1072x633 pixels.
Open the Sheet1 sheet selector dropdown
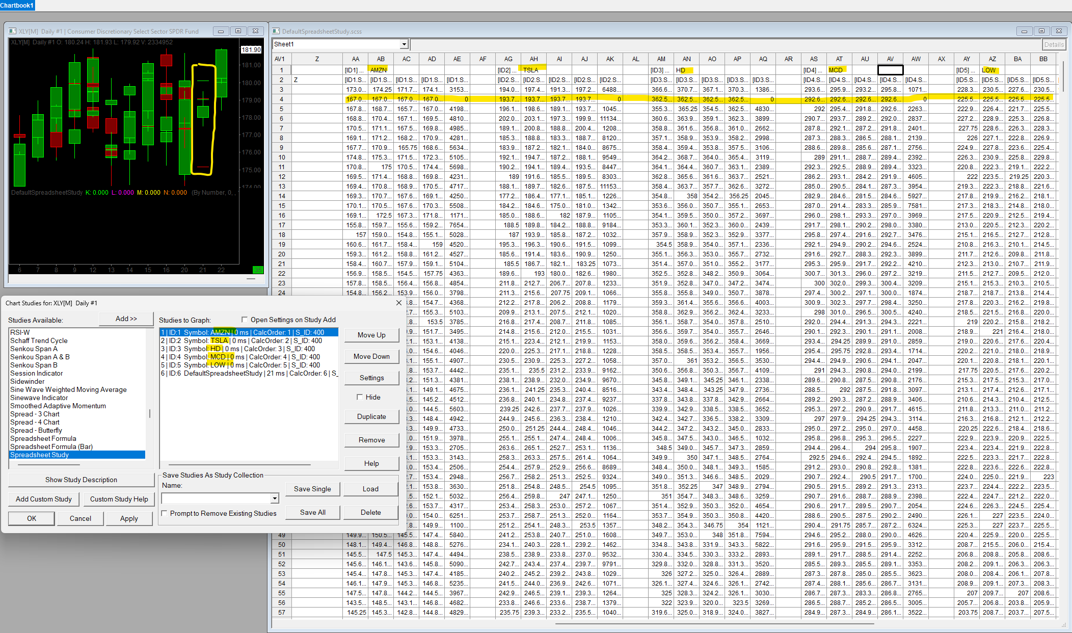click(404, 44)
